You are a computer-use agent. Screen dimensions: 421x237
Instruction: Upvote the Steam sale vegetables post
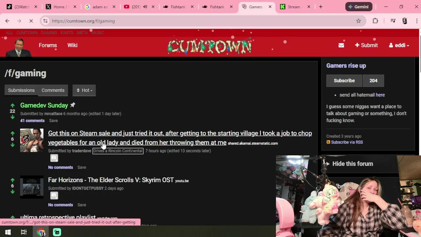12,133
